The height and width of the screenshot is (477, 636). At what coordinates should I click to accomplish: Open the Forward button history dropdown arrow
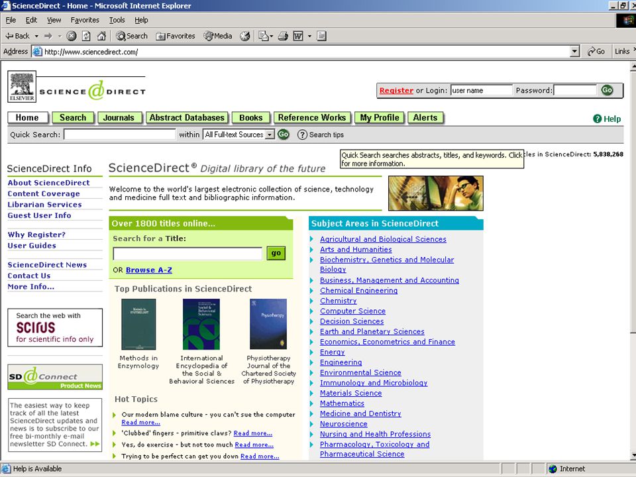(x=60, y=36)
